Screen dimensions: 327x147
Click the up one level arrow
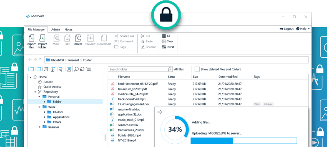[40, 60]
